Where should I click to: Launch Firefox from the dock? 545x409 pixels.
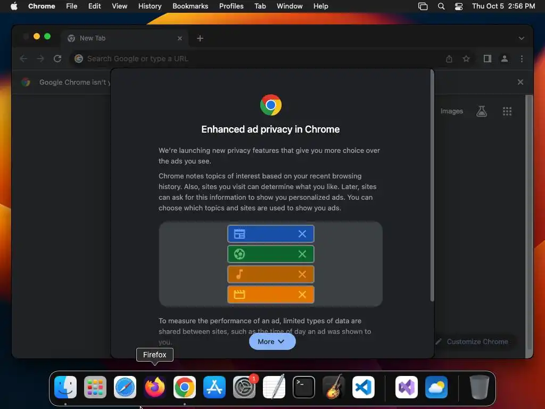click(x=155, y=387)
